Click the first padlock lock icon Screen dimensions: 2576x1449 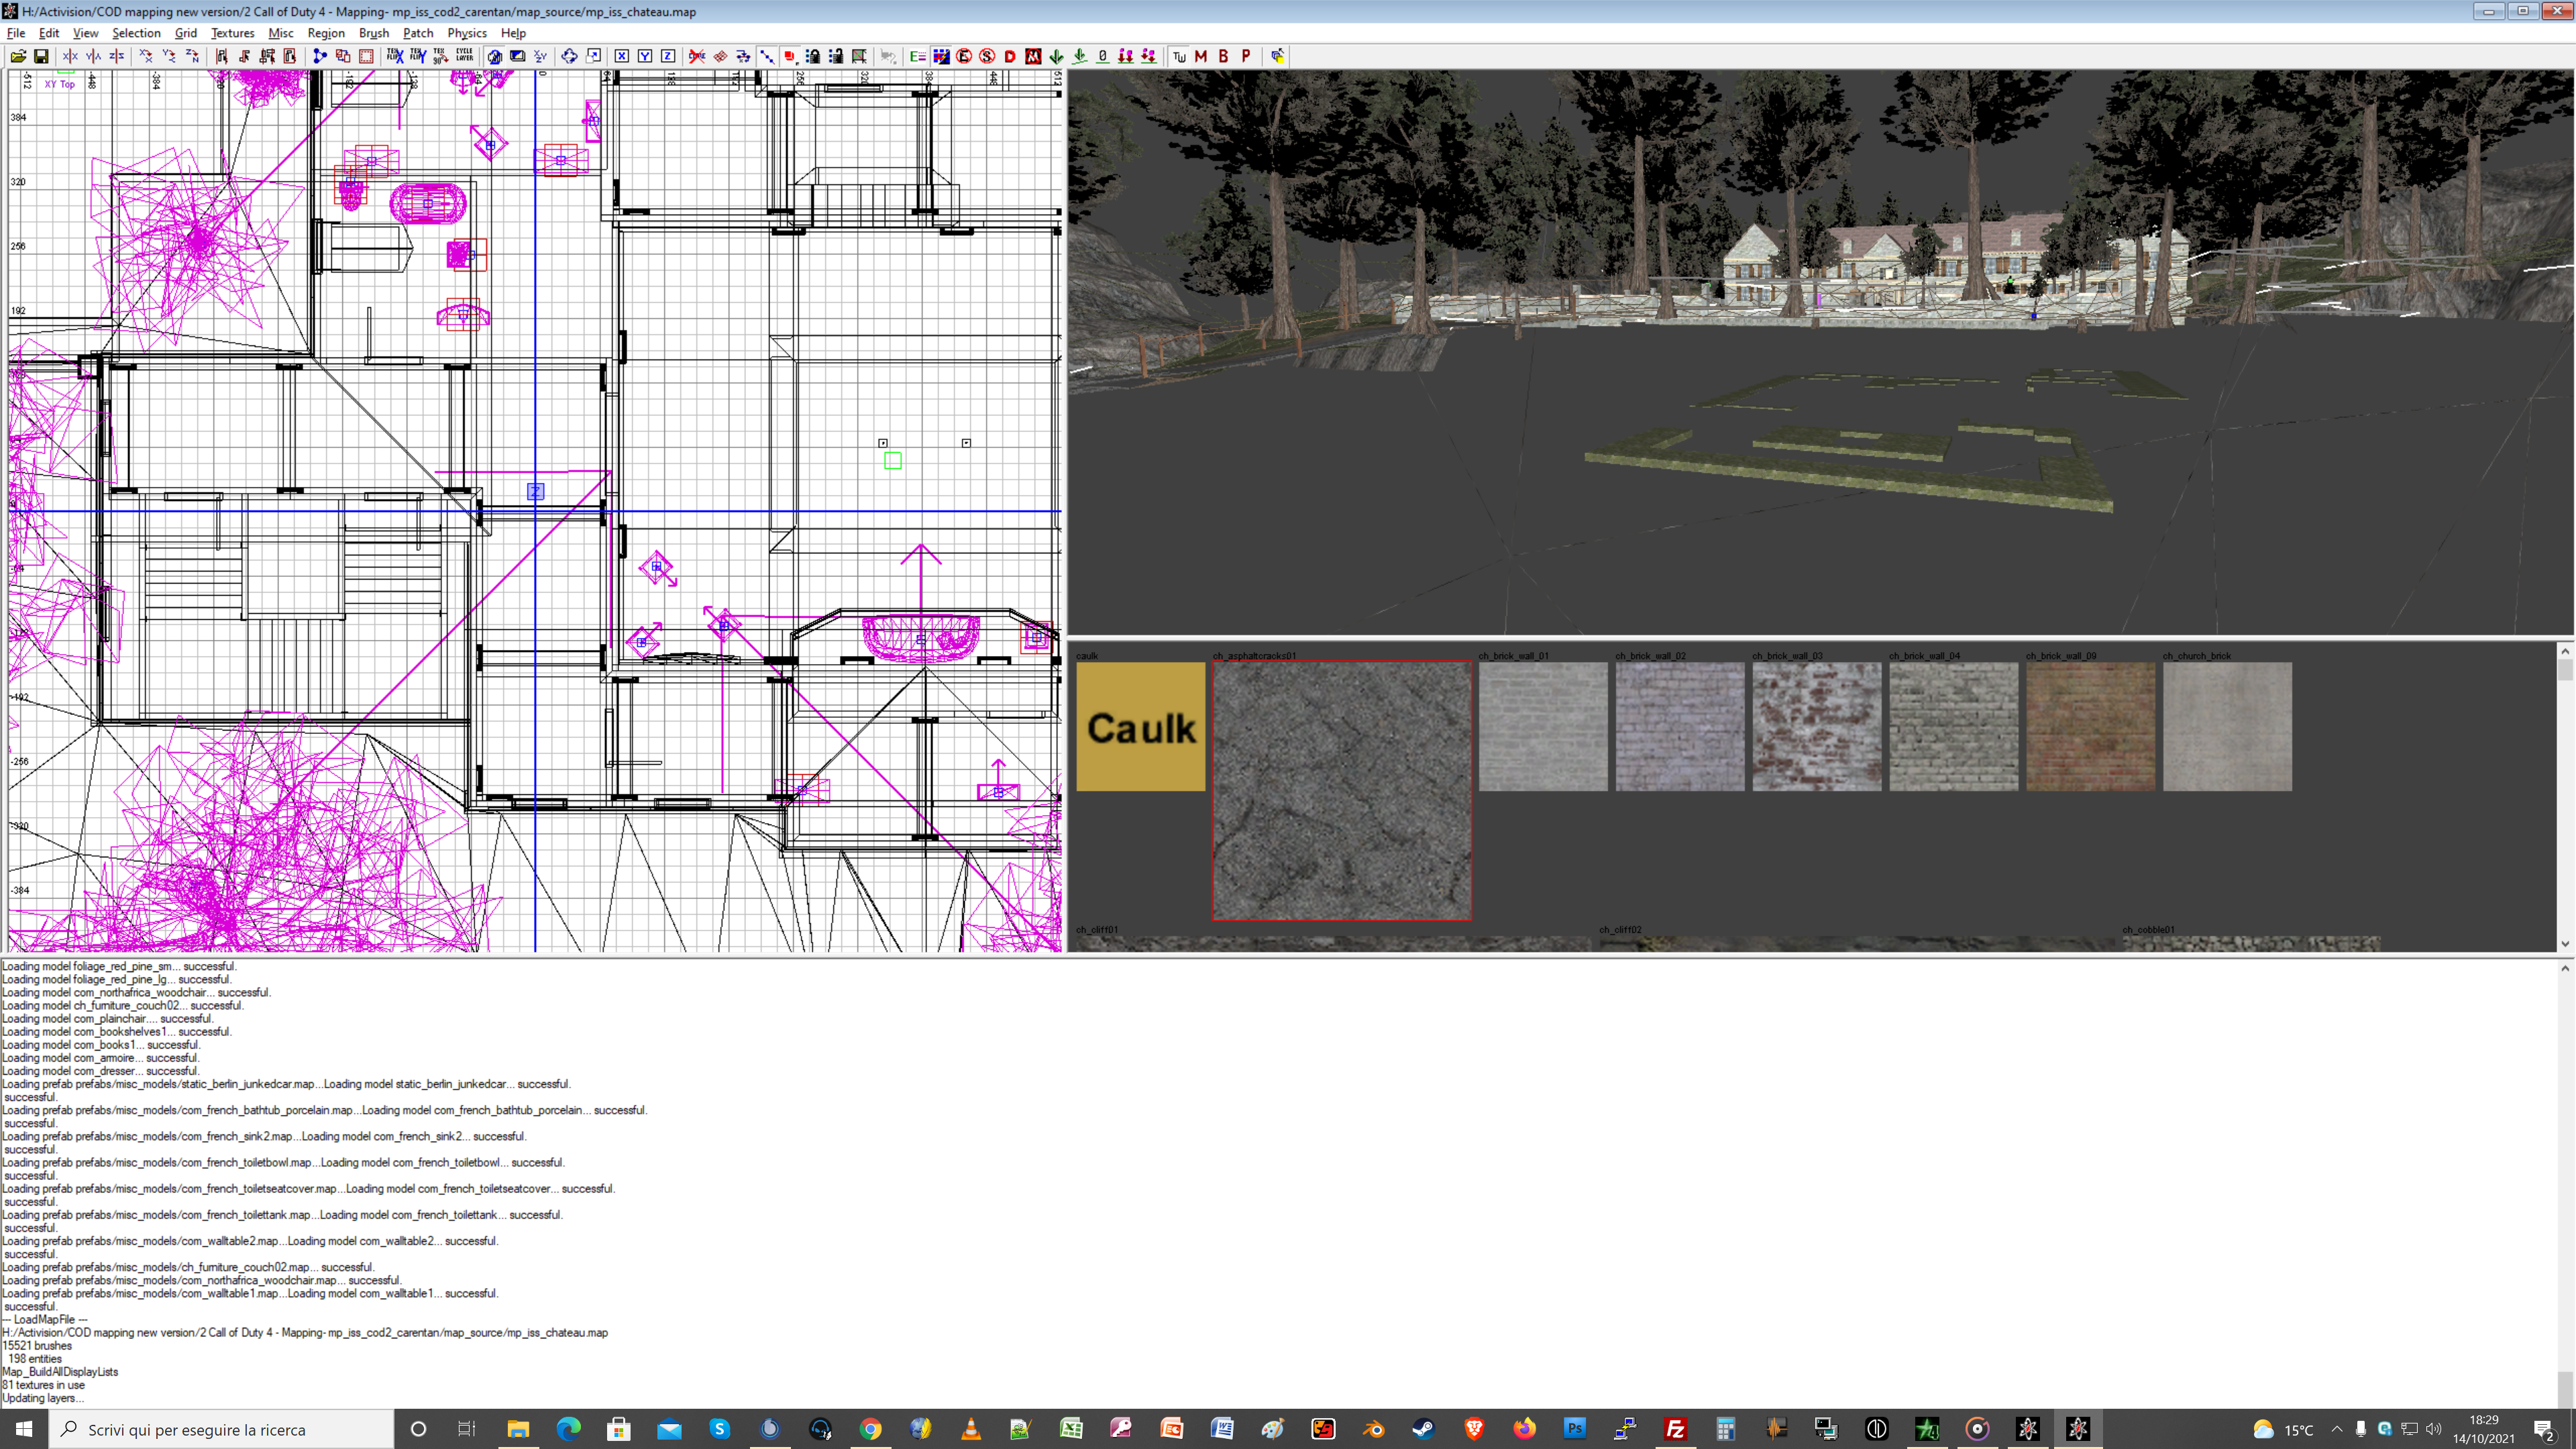(813, 56)
